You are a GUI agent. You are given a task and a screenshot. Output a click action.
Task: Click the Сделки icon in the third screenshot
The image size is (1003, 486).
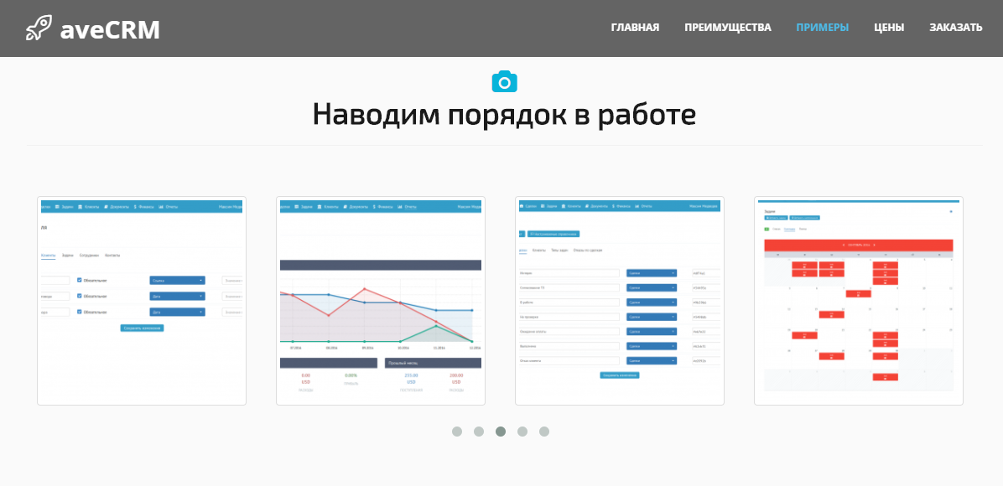(521, 206)
